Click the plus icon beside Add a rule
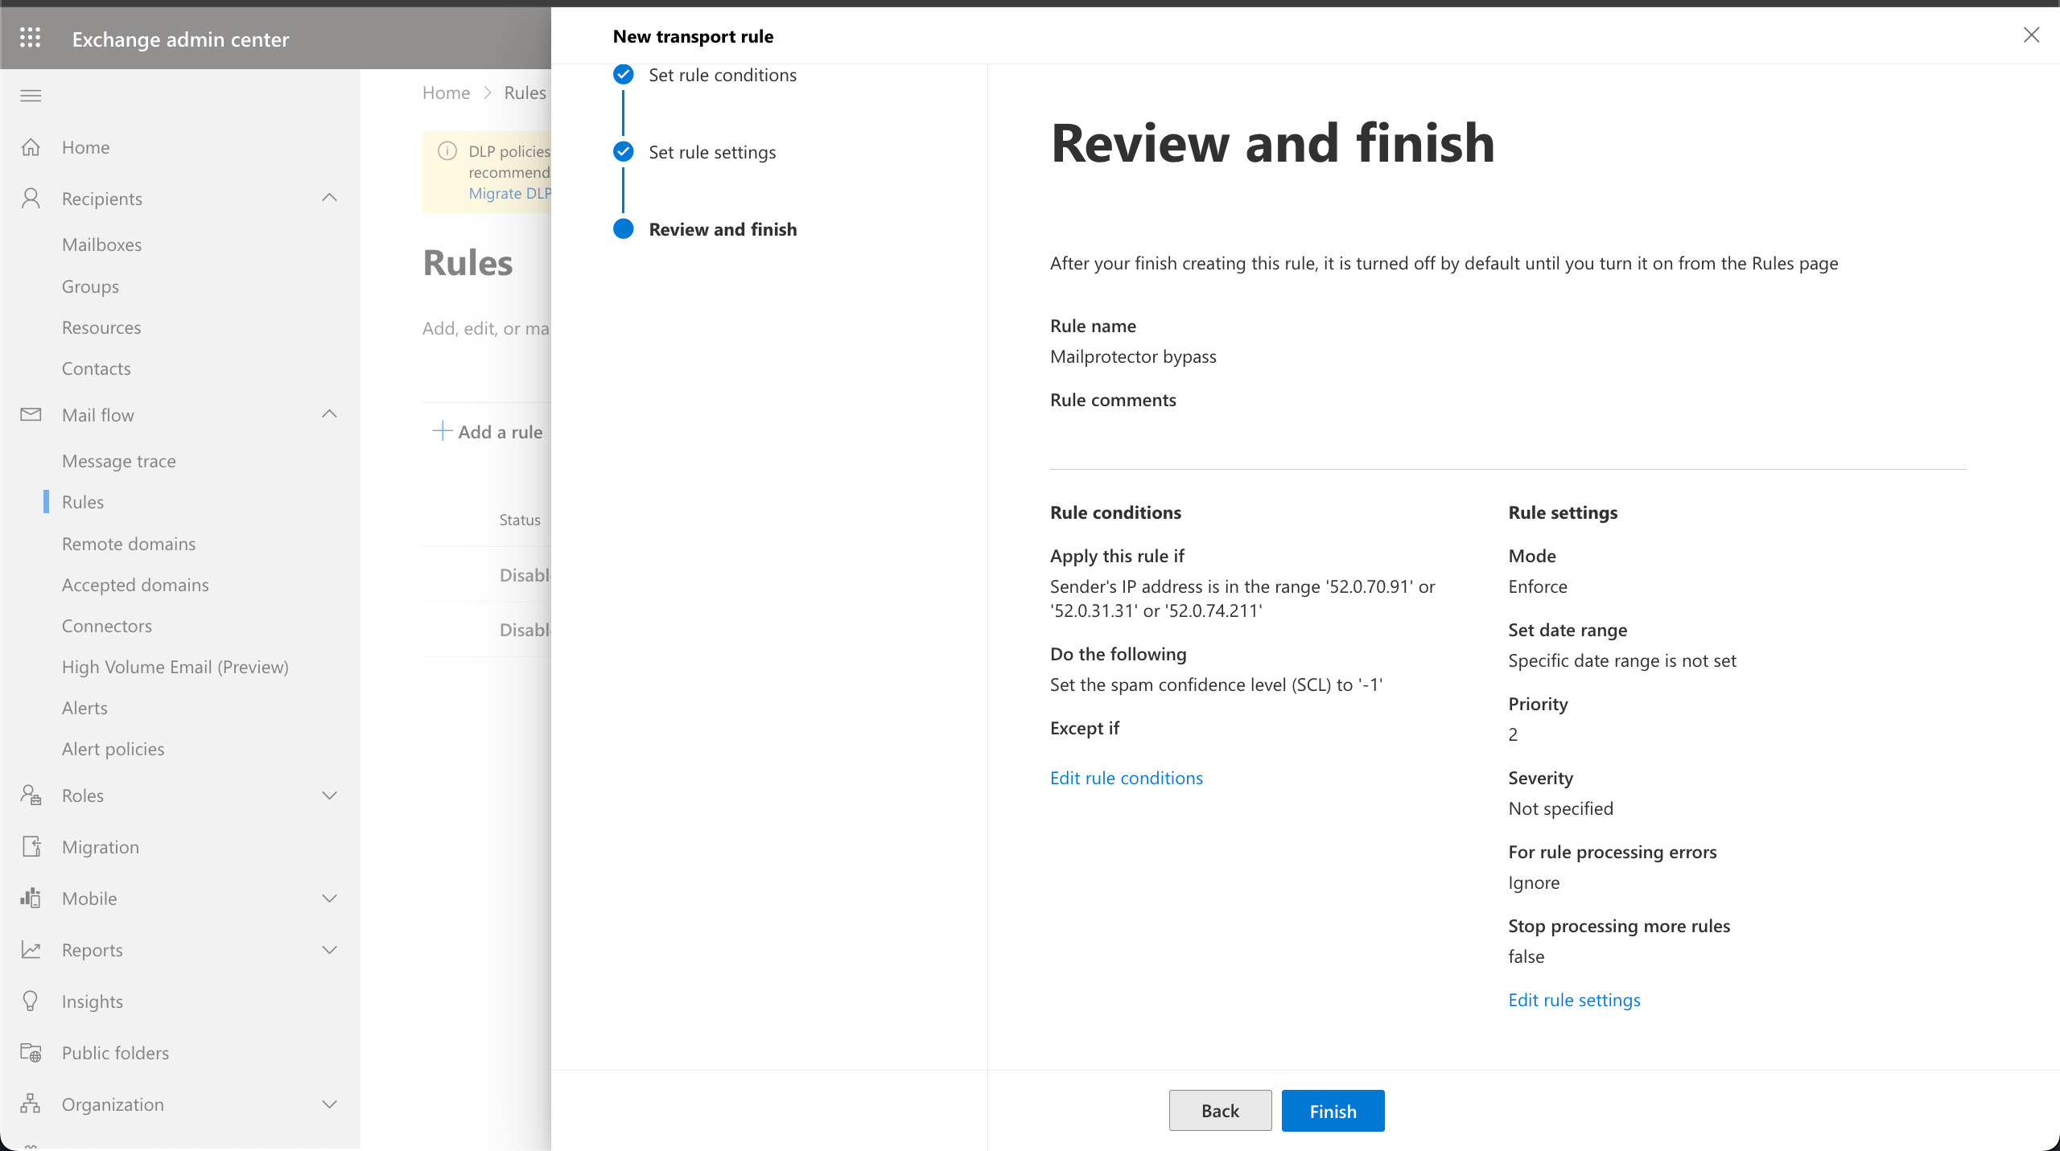Screen dimensions: 2060x1151 [x=442, y=431]
